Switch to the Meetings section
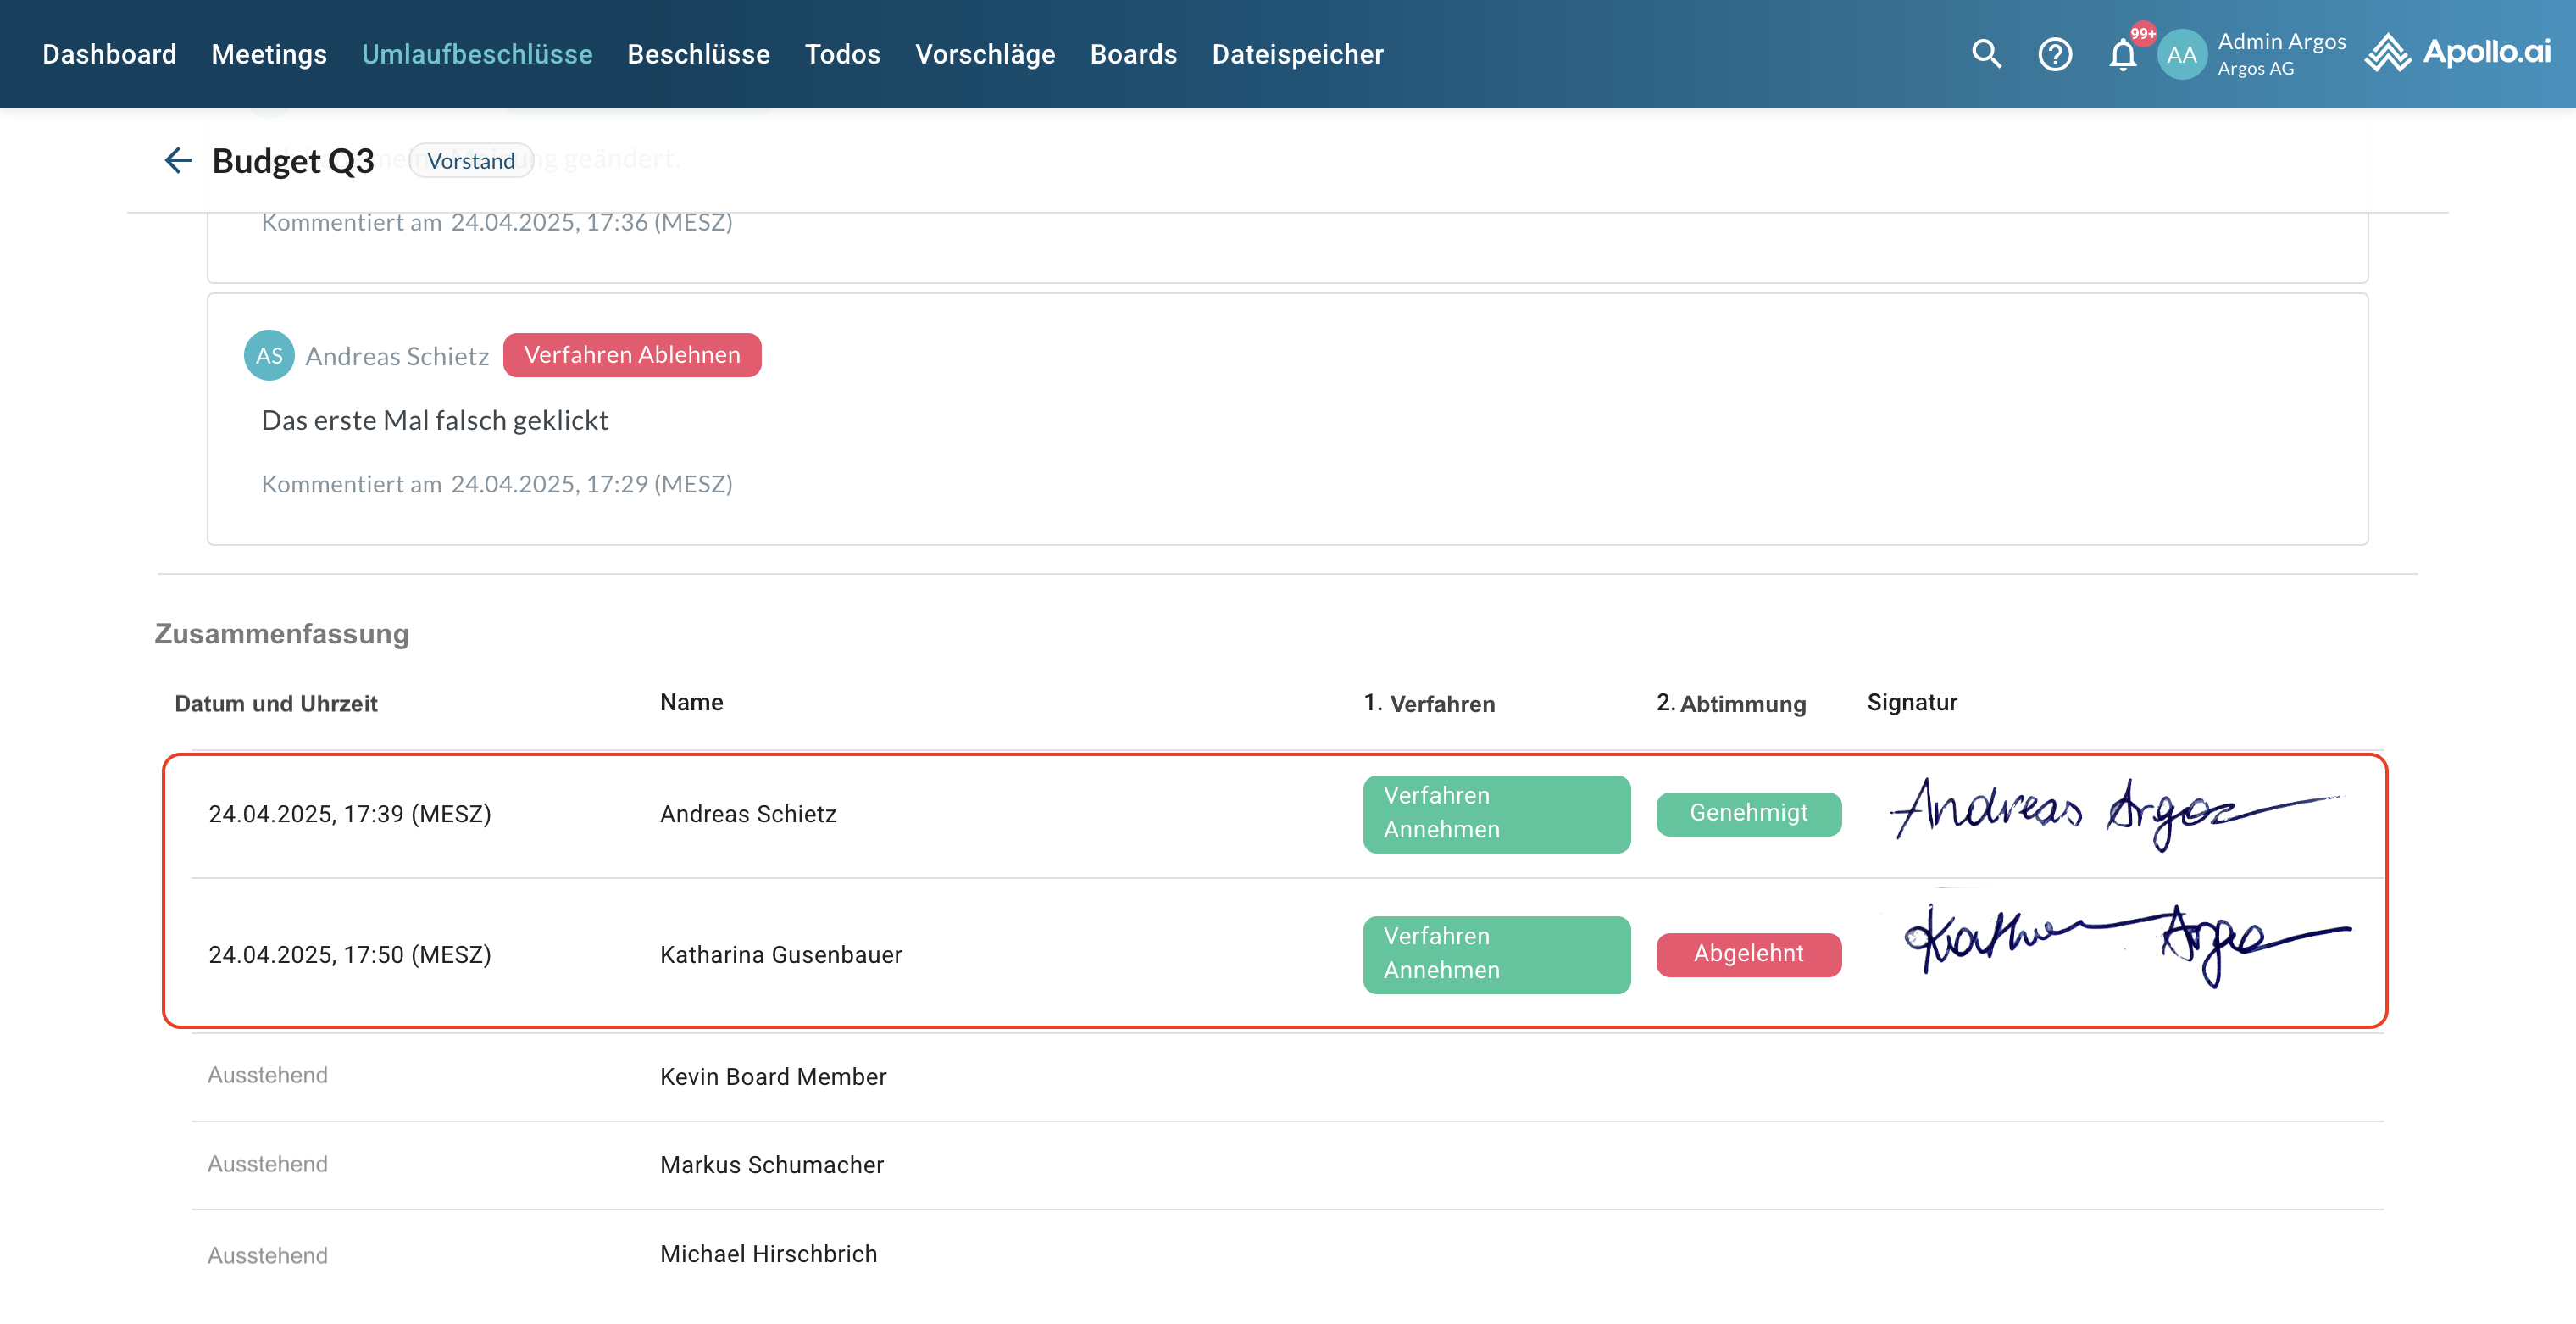This screenshot has width=2576, height=1324. (x=269, y=54)
